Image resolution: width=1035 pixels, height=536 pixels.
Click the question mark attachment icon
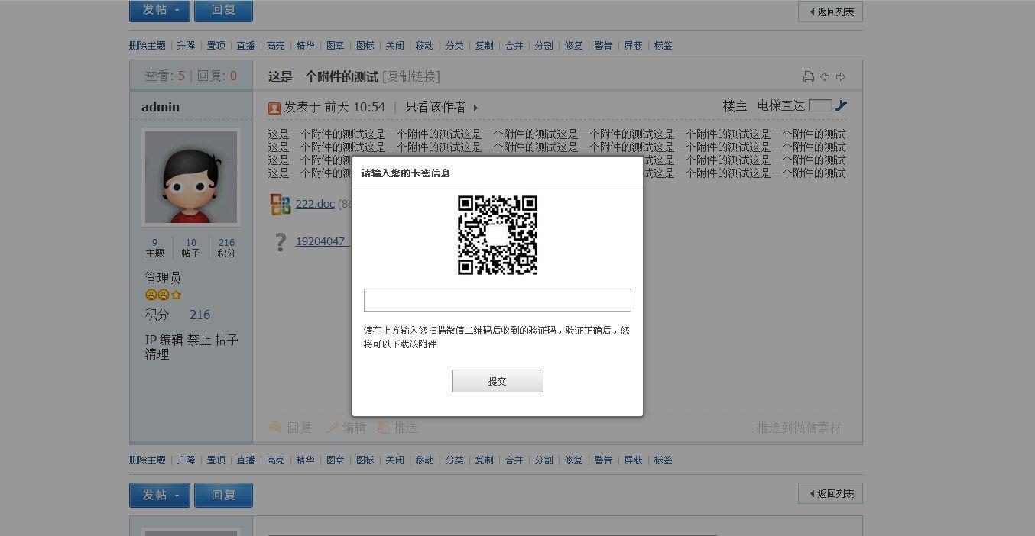pos(281,241)
